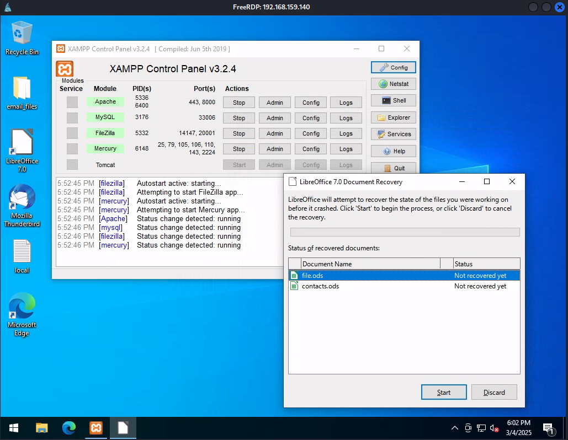Viewport: 568px width, 440px height.
Task: Select contacts.ods in recovery list
Action: tap(404, 286)
